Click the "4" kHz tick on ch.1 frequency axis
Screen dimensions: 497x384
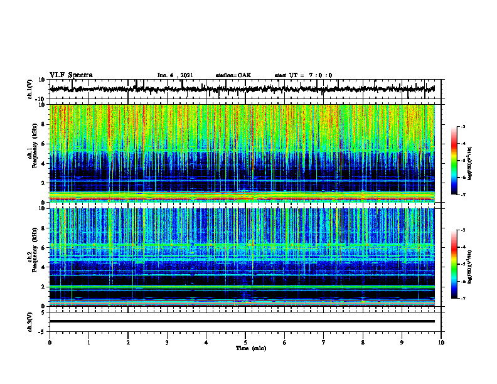44,164
